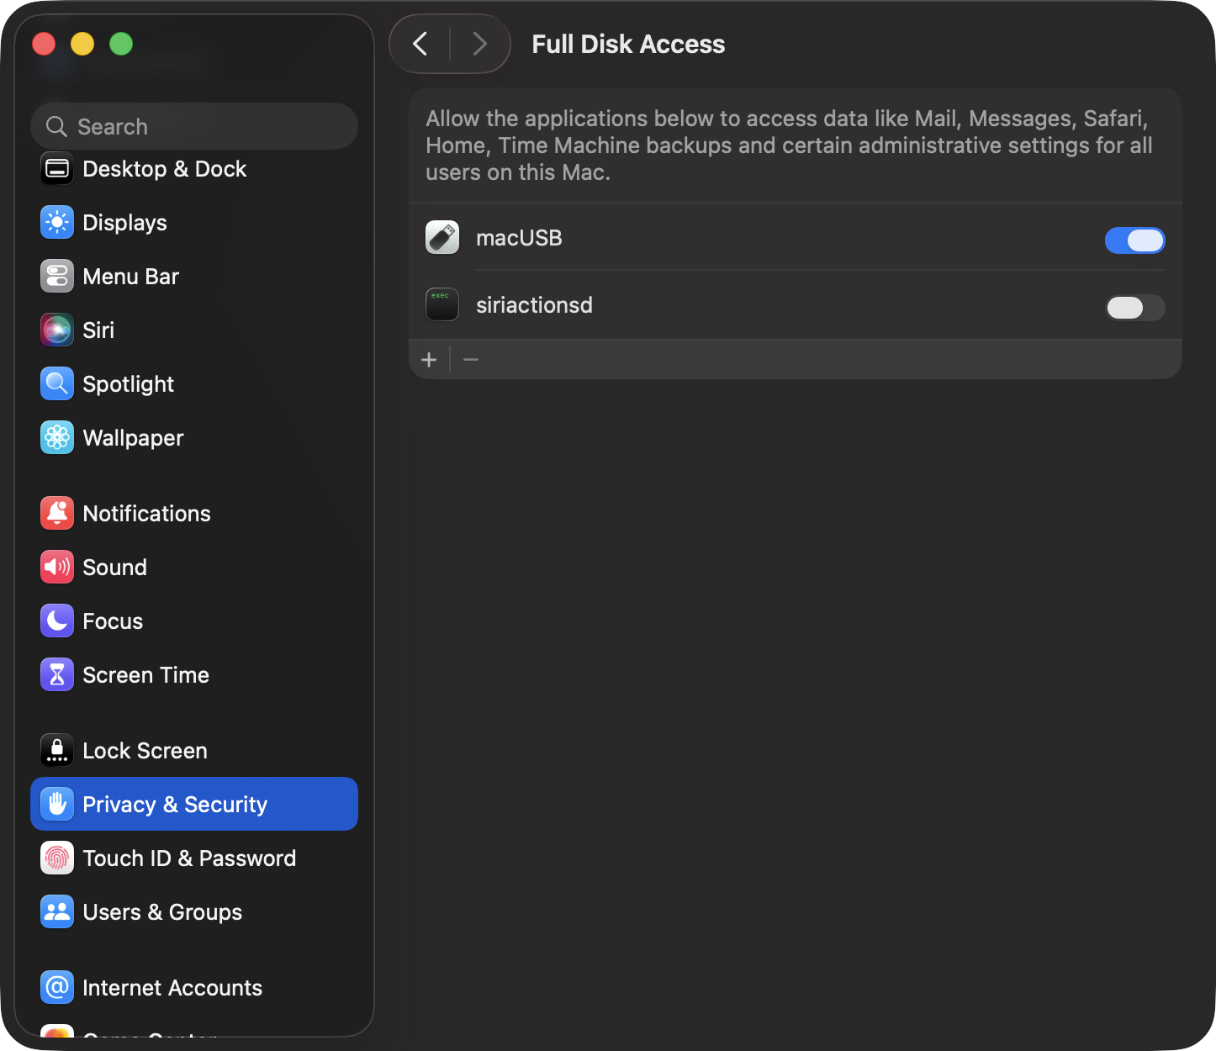Select Siri in the sidebar
Image resolution: width=1216 pixels, height=1051 pixels.
194,330
